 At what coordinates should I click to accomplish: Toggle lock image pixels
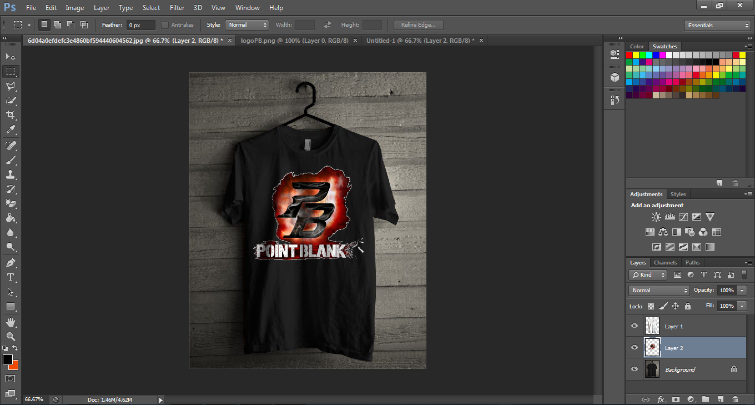(663, 306)
